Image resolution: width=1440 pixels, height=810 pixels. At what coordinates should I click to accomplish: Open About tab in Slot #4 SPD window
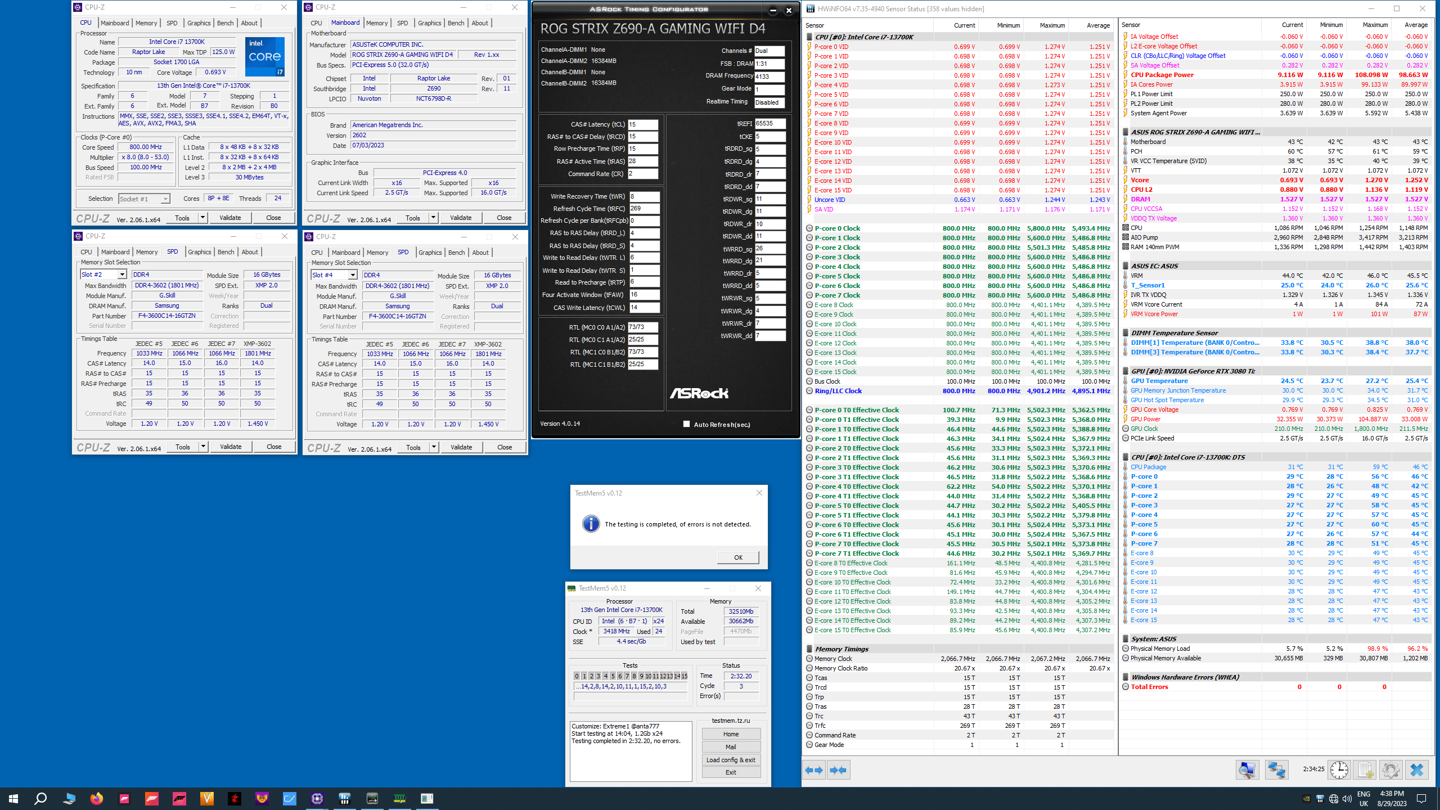[480, 253]
